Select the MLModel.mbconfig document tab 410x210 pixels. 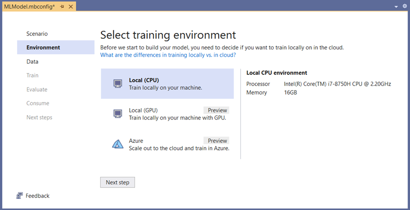coord(29,7)
